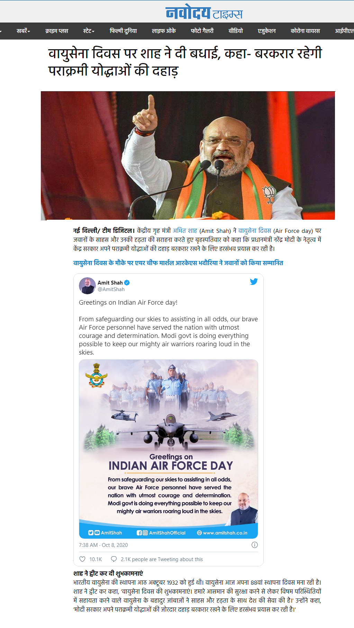
Task: Click Amit Shah's tweet profile avatar
Action: pos(87,286)
